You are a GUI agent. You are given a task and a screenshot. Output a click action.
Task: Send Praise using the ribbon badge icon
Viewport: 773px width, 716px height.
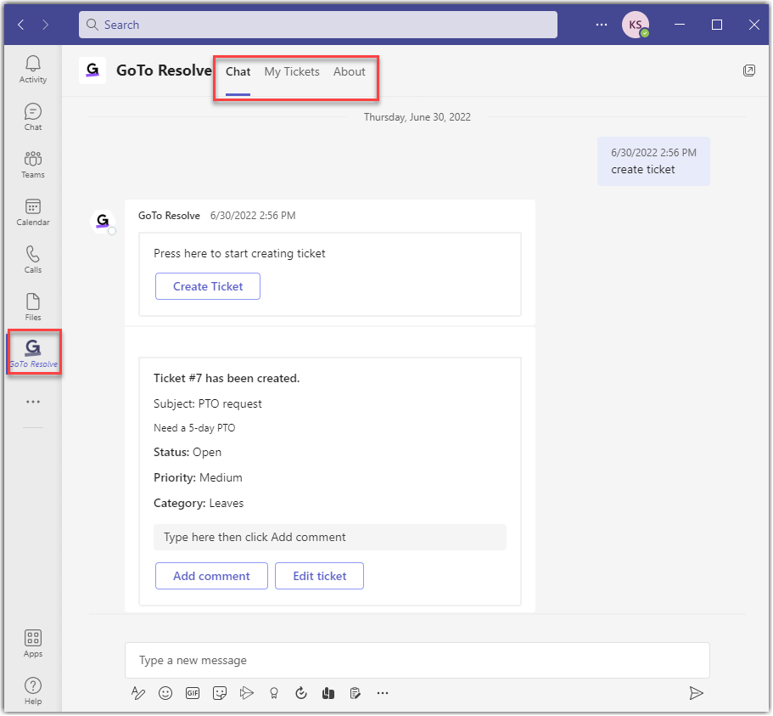(273, 693)
